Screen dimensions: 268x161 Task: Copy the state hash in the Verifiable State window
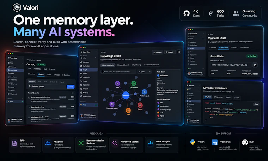tap(255, 65)
